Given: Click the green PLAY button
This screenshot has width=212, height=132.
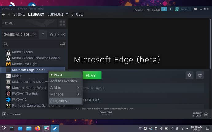Looking at the screenshot, I should coord(92,75).
